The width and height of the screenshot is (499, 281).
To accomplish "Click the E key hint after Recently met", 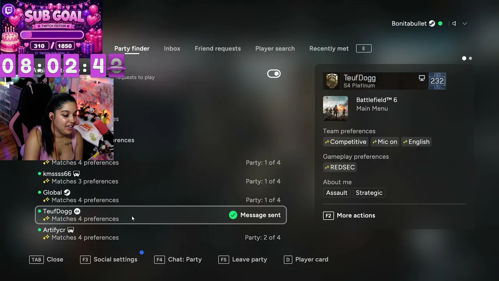I will click(x=364, y=48).
